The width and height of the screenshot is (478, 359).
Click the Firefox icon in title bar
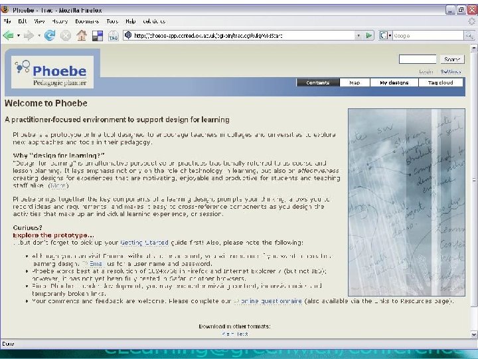(5, 9)
